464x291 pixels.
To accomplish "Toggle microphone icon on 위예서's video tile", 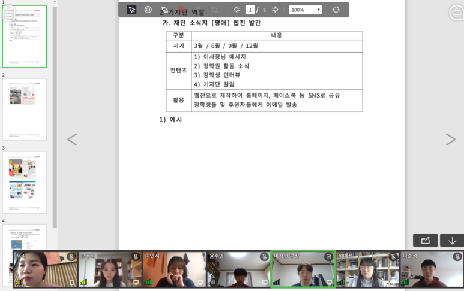I will (393, 257).
